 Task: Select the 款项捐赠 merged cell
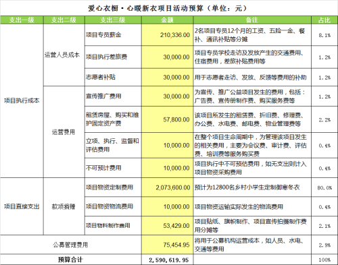pyautogui.click(x=64, y=206)
